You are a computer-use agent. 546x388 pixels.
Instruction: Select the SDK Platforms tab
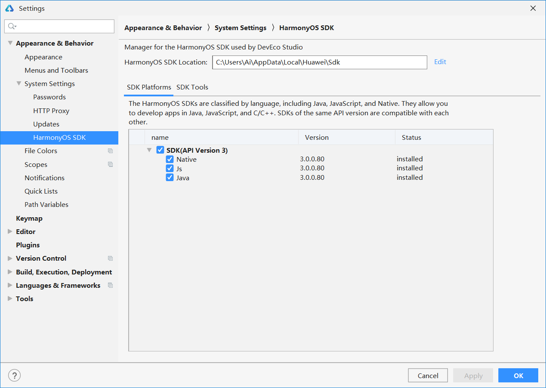(x=148, y=87)
